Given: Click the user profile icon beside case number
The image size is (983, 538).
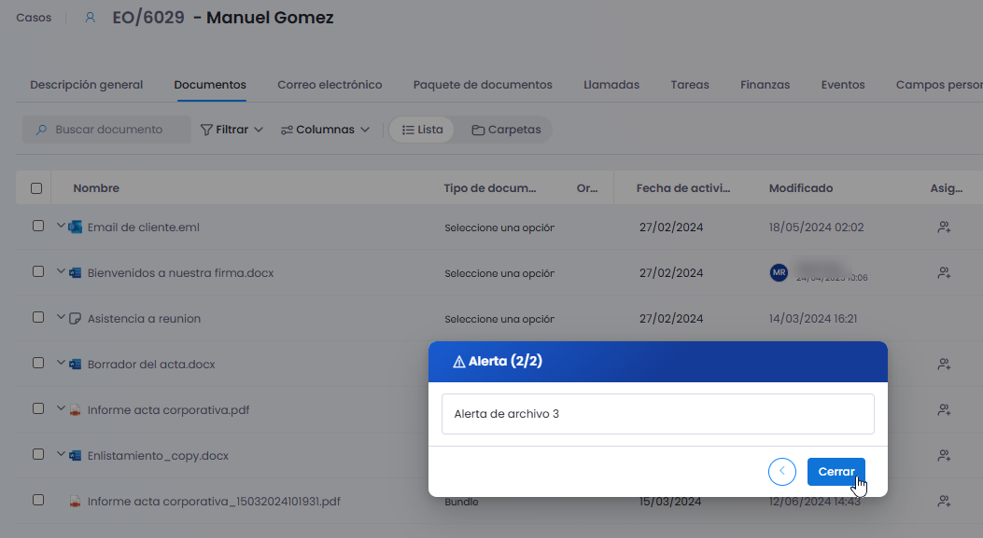Looking at the screenshot, I should click(x=91, y=18).
